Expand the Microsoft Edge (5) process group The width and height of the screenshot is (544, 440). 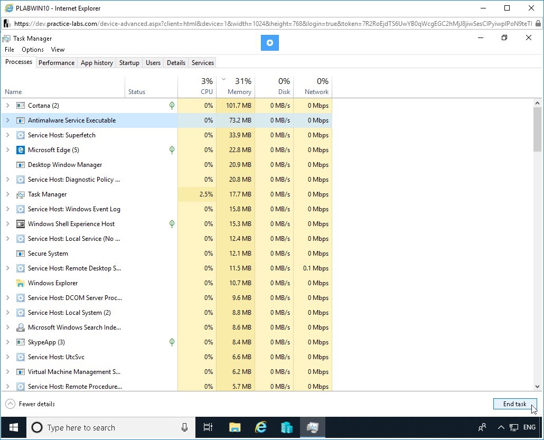click(x=7, y=150)
